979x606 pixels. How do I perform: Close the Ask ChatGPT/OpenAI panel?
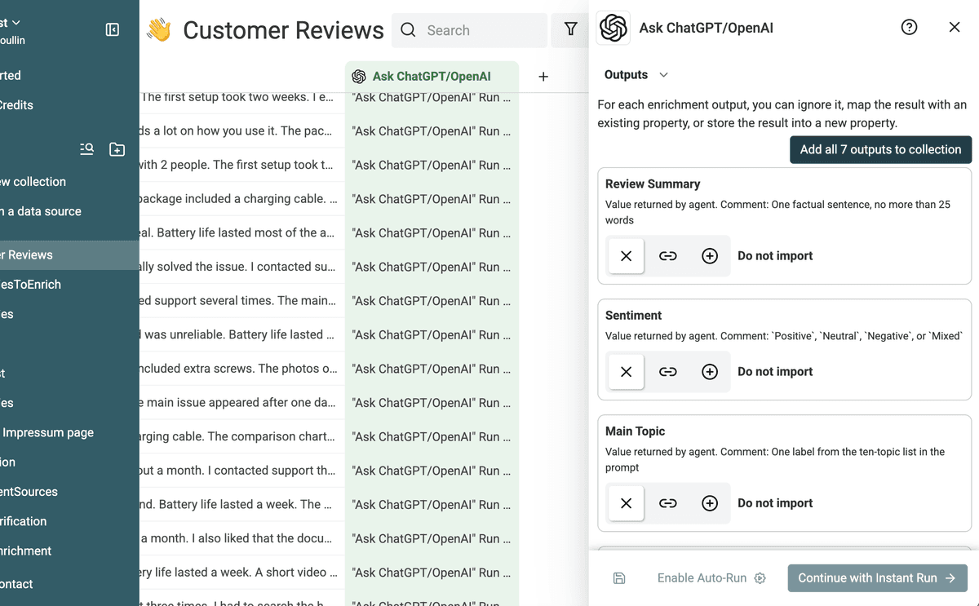click(x=955, y=27)
